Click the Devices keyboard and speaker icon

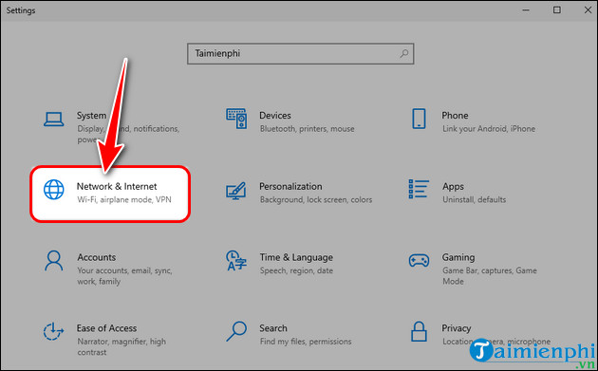pos(236,119)
